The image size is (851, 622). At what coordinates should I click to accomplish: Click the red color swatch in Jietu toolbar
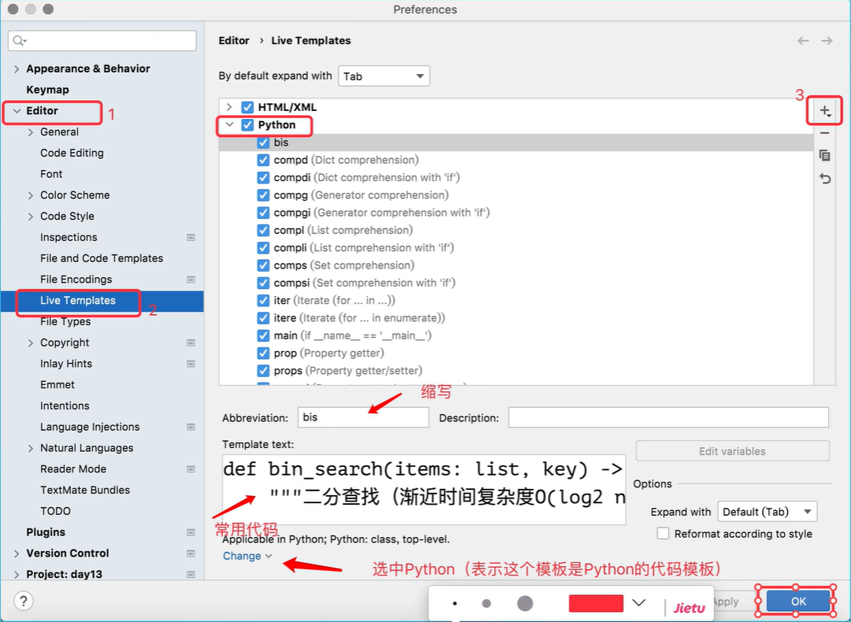click(596, 603)
